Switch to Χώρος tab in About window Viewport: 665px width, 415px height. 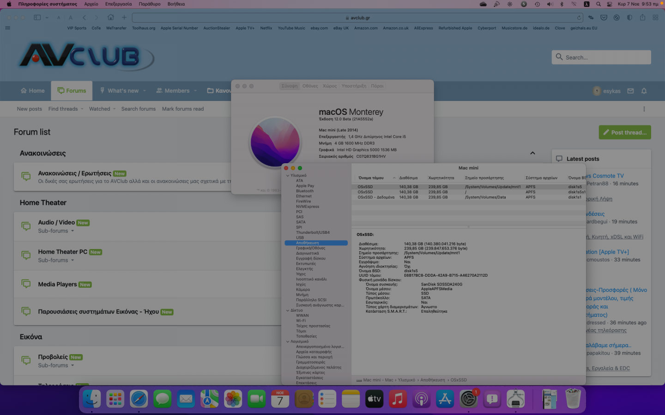point(330,86)
